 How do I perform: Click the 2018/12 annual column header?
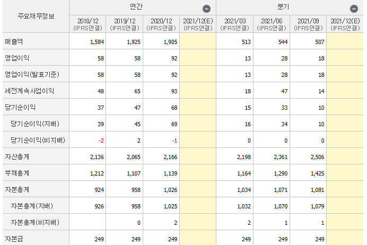(x=88, y=24)
